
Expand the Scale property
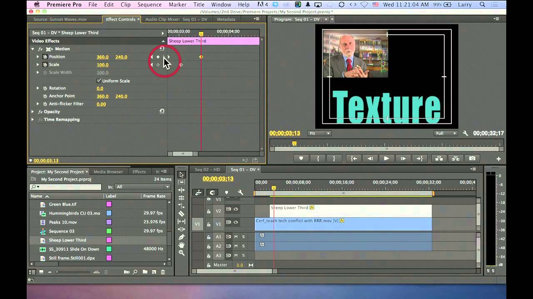tap(37, 65)
